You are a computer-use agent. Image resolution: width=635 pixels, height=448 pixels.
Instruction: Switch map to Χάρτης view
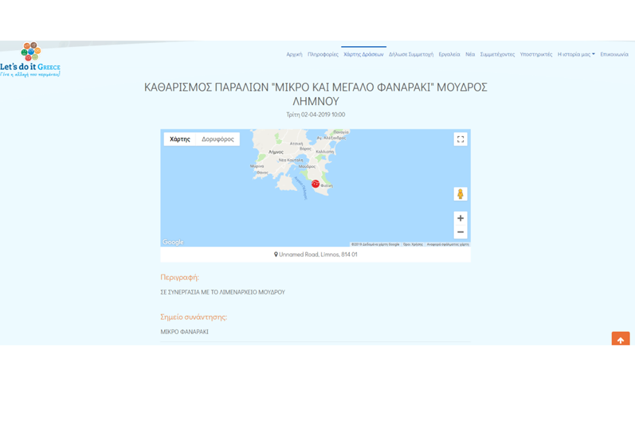(x=180, y=139)
